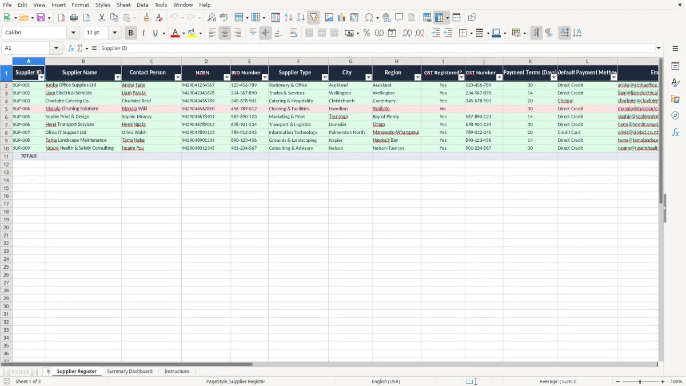Open the Font Size dropdown arrow
Viewport: 686px width, 386px height.
[115, 33]
